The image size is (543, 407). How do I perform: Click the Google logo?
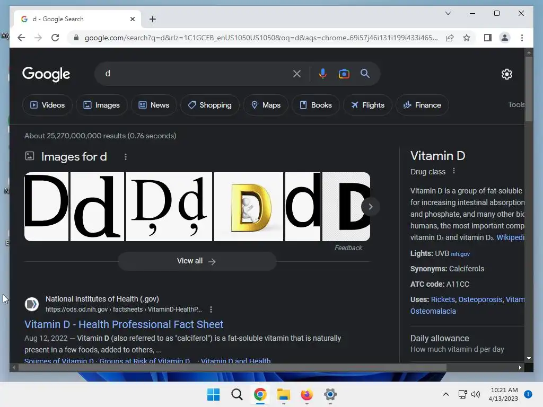click(46, 74)
